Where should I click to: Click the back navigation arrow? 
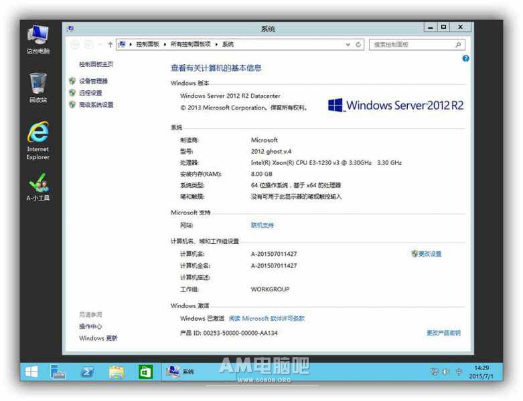(x=75, y=45)
